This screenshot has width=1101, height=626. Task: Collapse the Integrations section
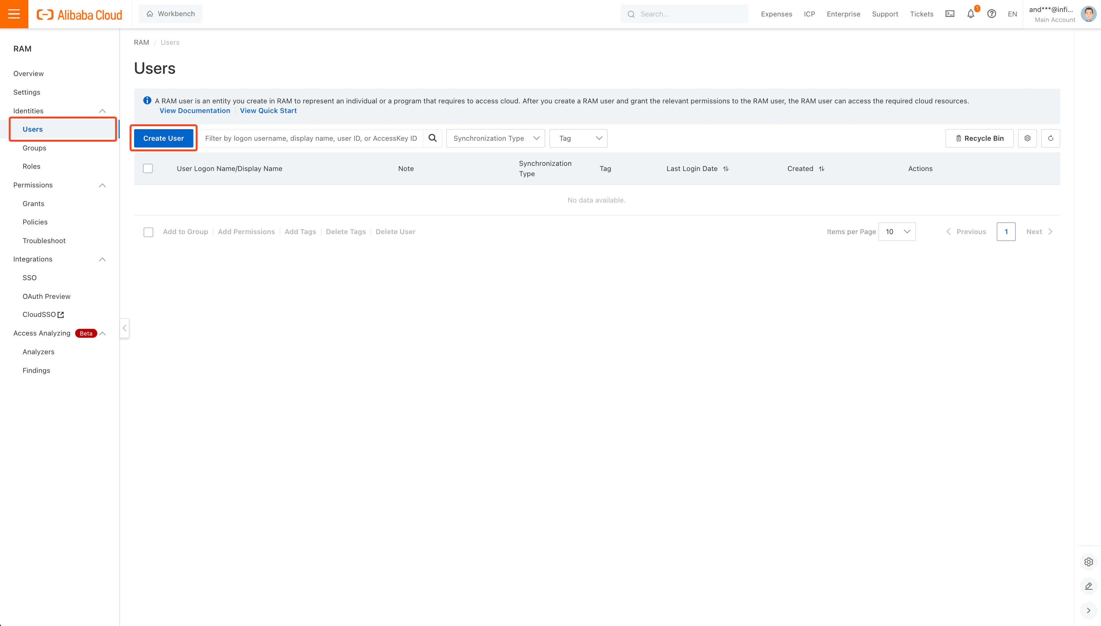[102, 259]
